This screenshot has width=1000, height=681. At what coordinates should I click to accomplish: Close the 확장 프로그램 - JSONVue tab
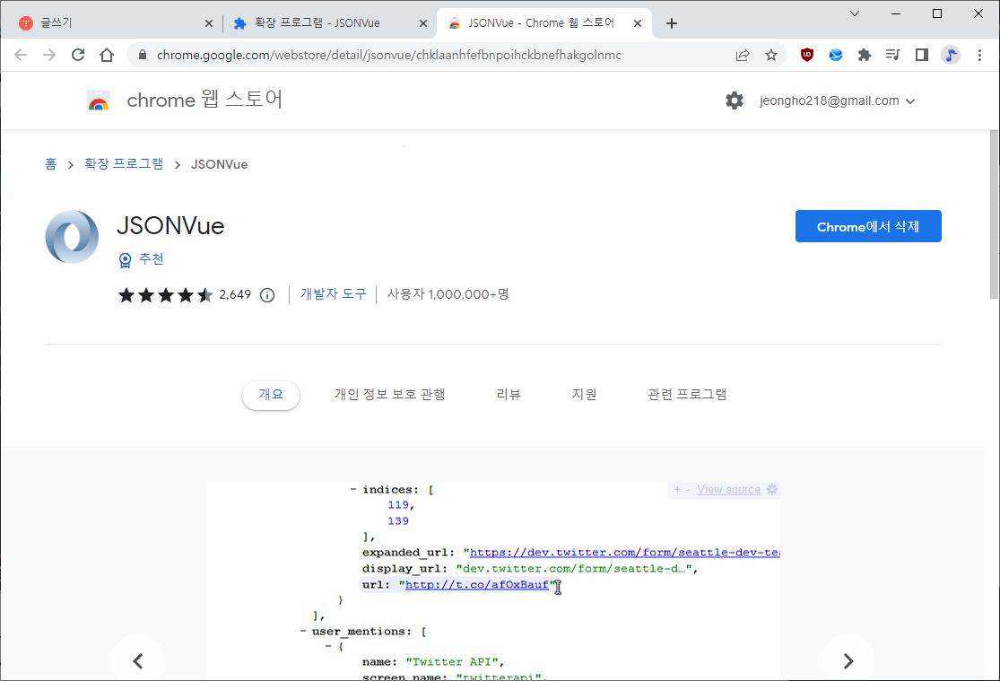[422, 23]
